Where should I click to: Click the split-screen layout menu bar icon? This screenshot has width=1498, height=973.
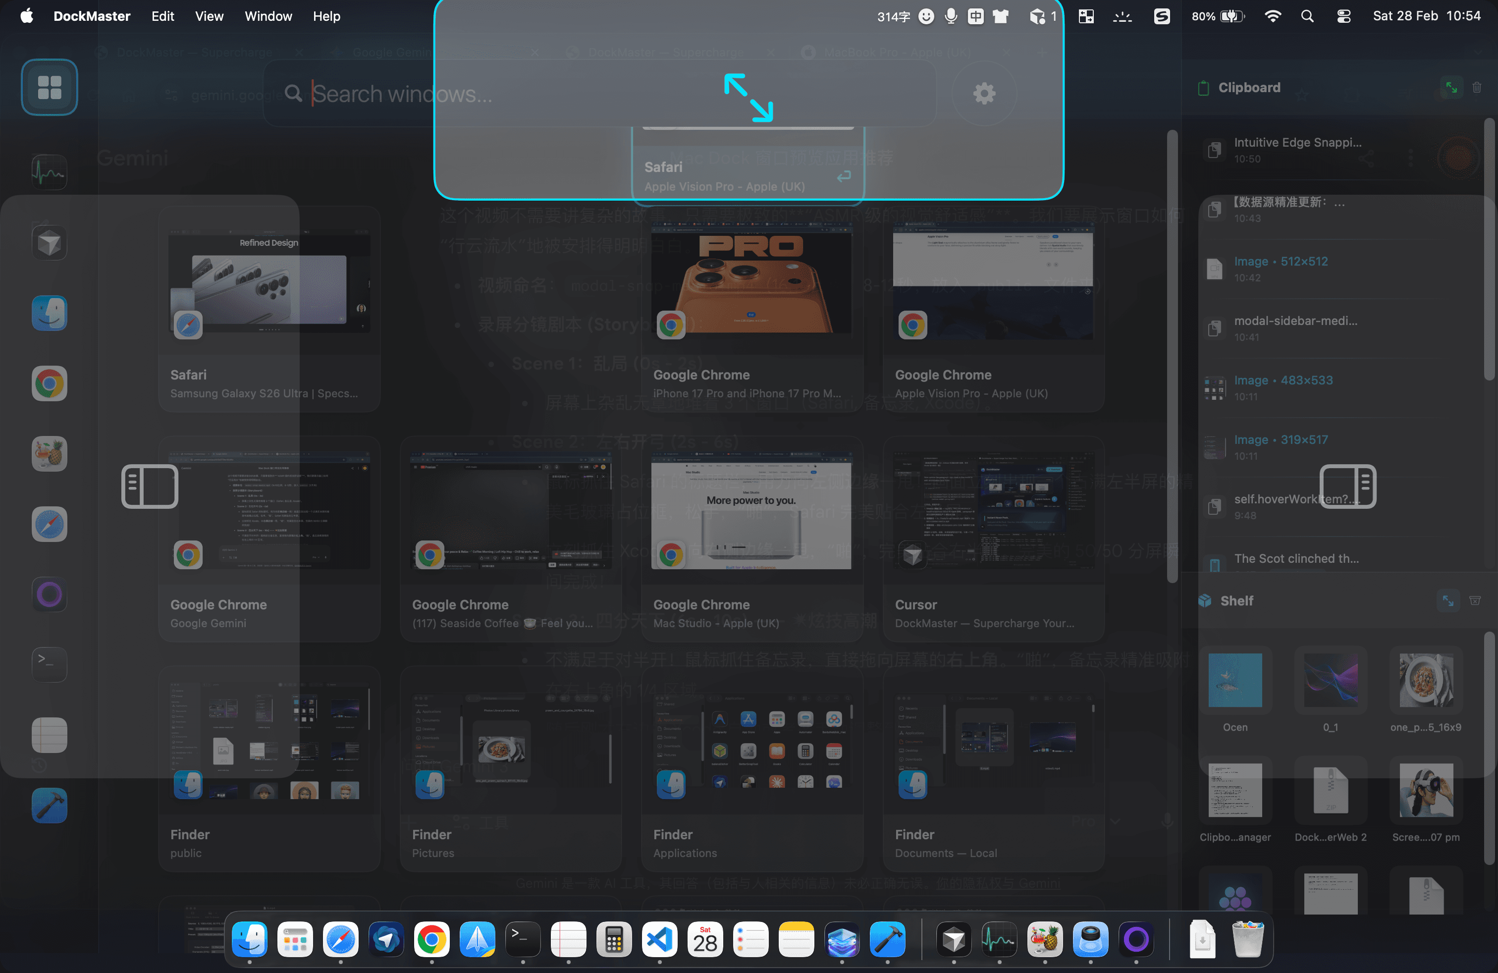click(x=1086, y=16)
